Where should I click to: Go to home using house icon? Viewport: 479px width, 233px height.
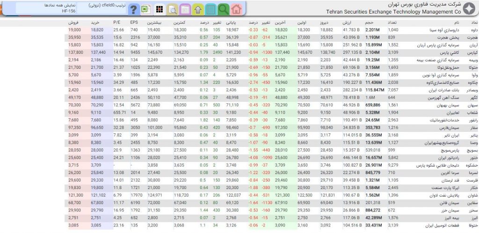236,9
